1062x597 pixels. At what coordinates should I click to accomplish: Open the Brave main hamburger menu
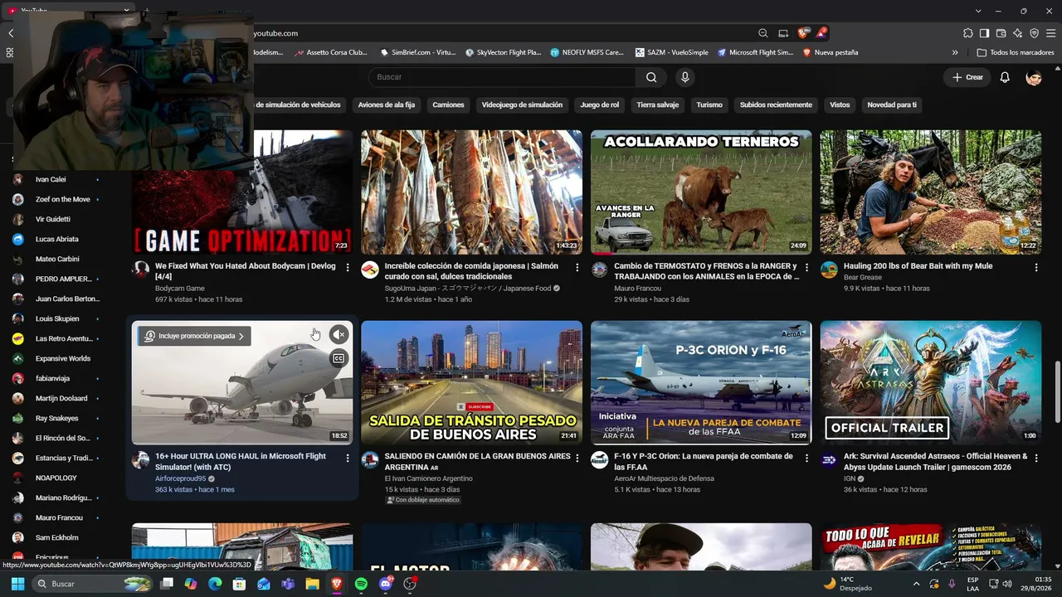[x=1051, y=33]
